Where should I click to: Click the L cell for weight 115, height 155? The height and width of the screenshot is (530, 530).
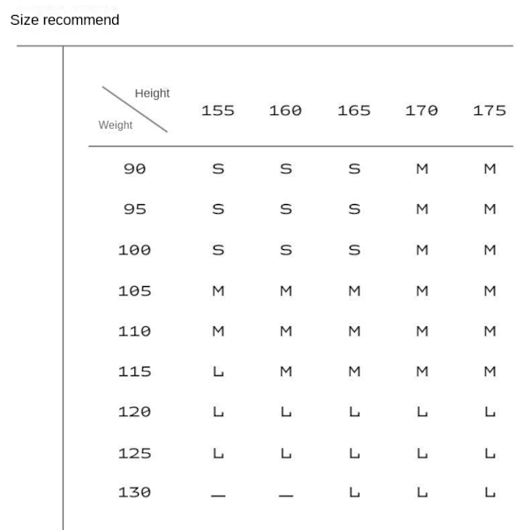(218, 372)
